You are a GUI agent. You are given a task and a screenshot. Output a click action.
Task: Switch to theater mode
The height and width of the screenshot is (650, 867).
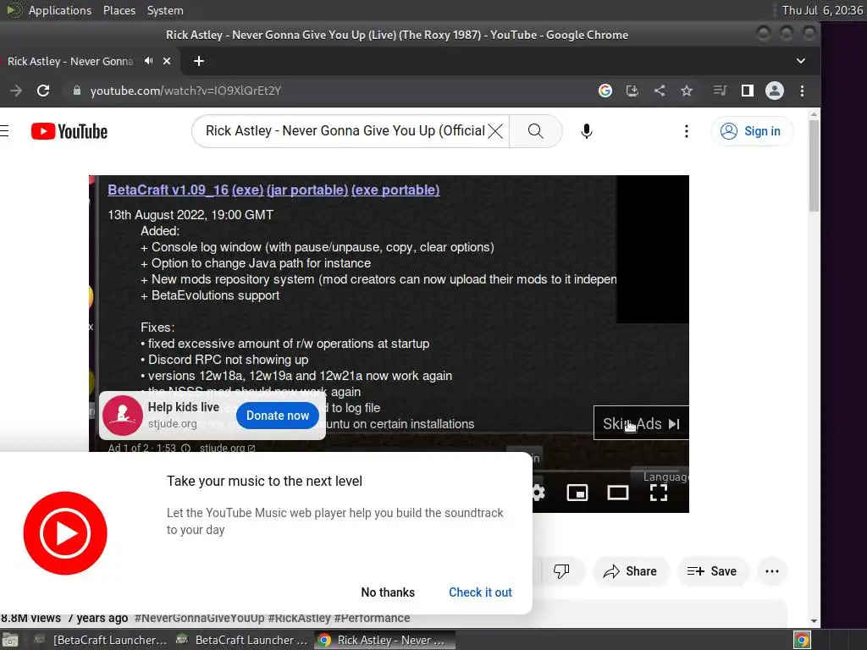pos(617,493)
